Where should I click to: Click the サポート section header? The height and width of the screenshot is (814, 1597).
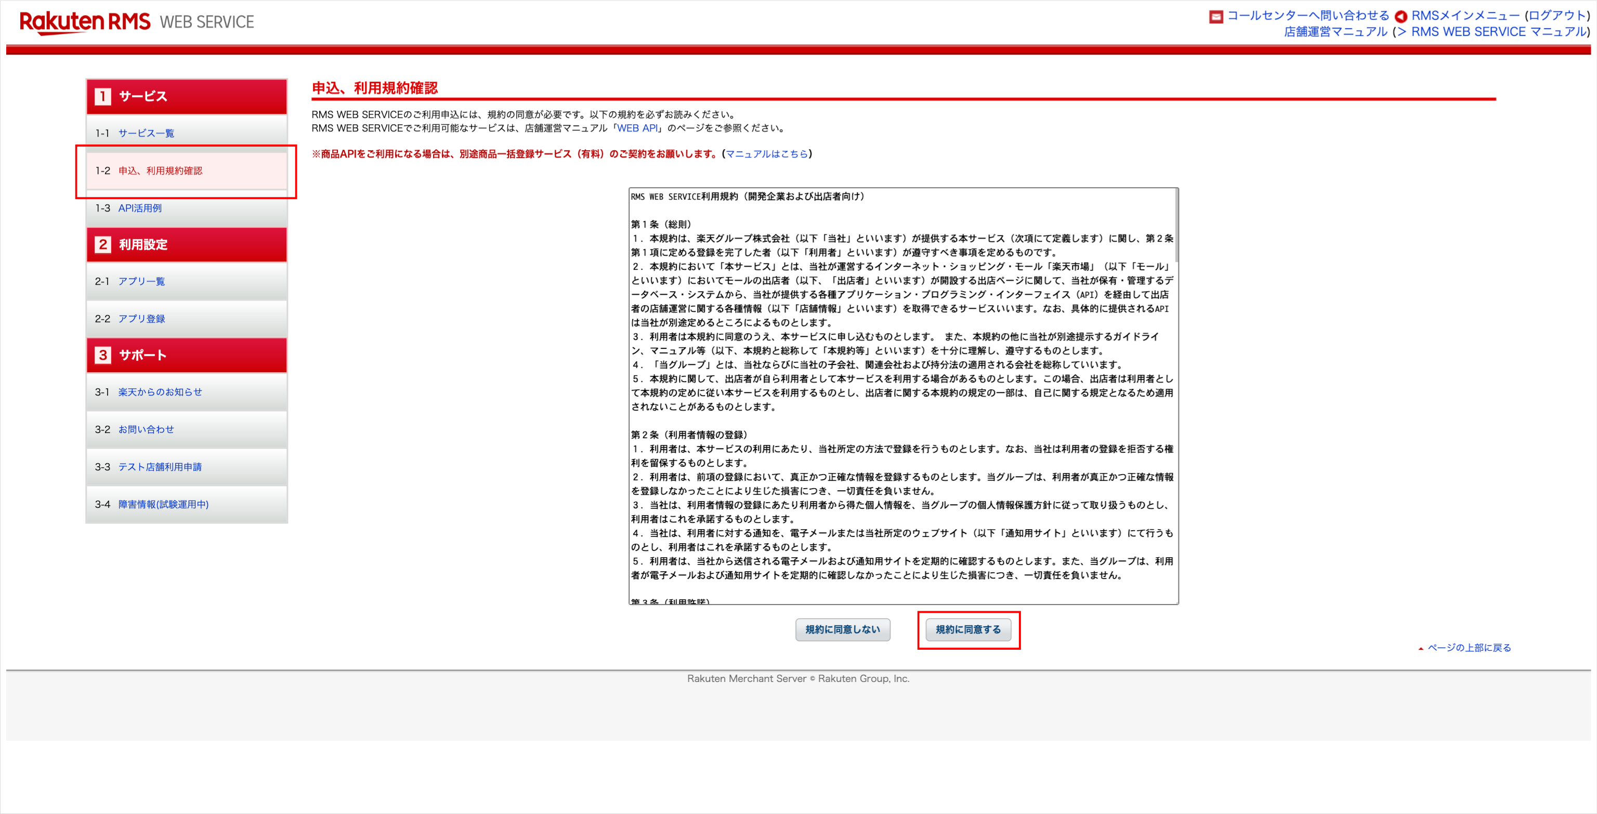(187, 355)
